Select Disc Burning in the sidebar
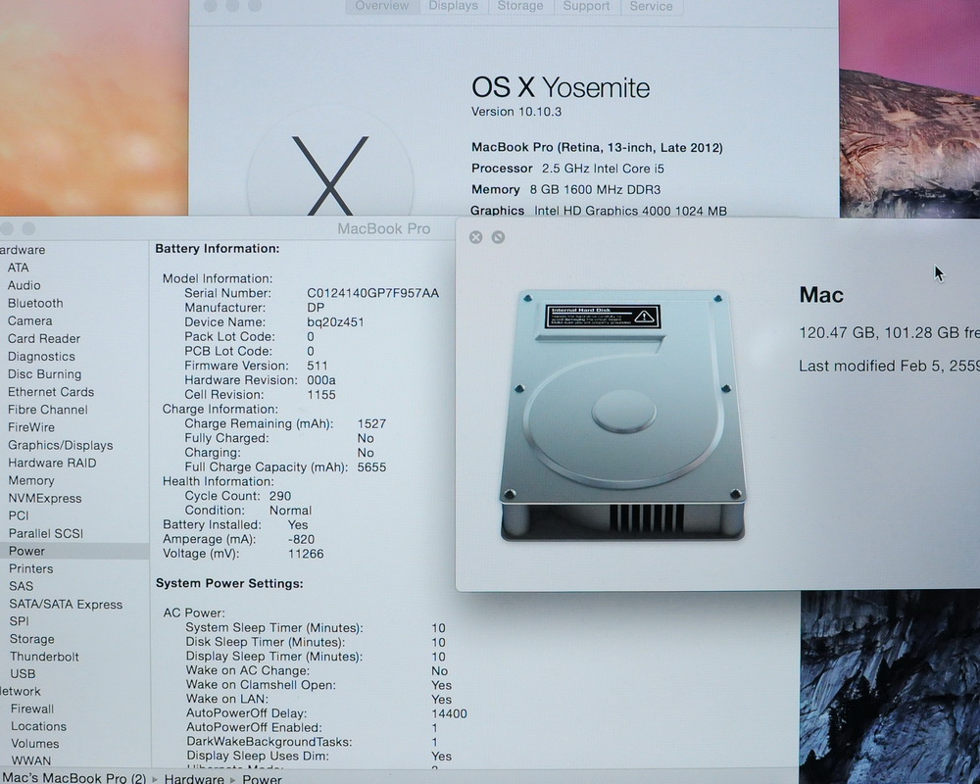 (x=44, y=374)
